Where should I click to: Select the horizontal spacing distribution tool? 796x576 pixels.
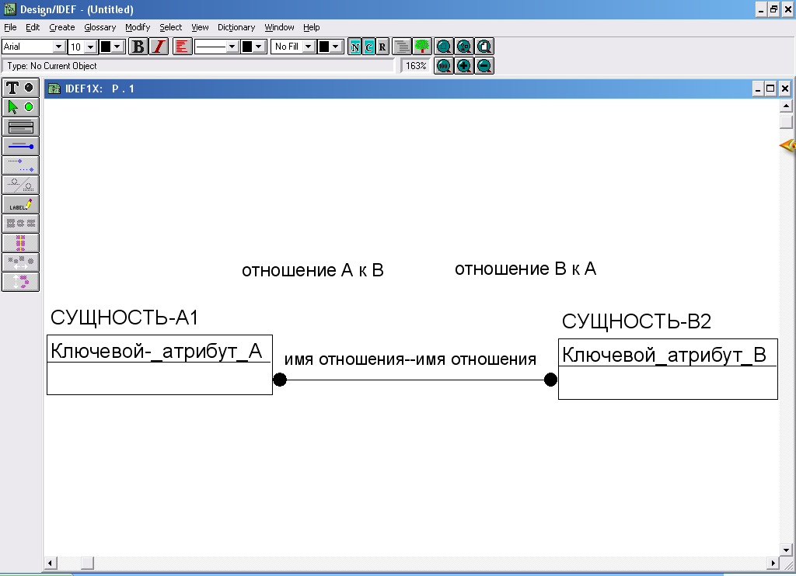point(21,262)
